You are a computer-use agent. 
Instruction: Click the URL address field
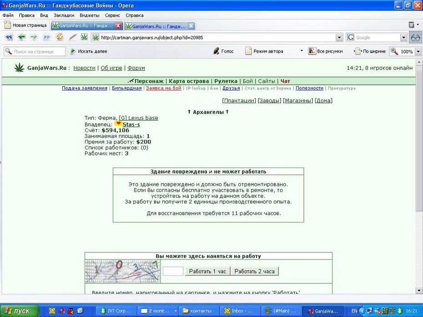click(x=217, y=37)
